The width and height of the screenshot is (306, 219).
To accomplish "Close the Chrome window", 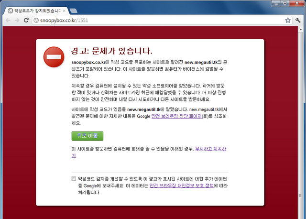I will click(297, 3).
